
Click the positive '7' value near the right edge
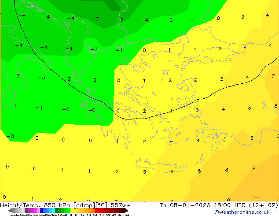(273, 76)
